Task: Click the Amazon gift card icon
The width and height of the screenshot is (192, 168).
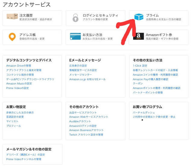Action: click(139, 36)
